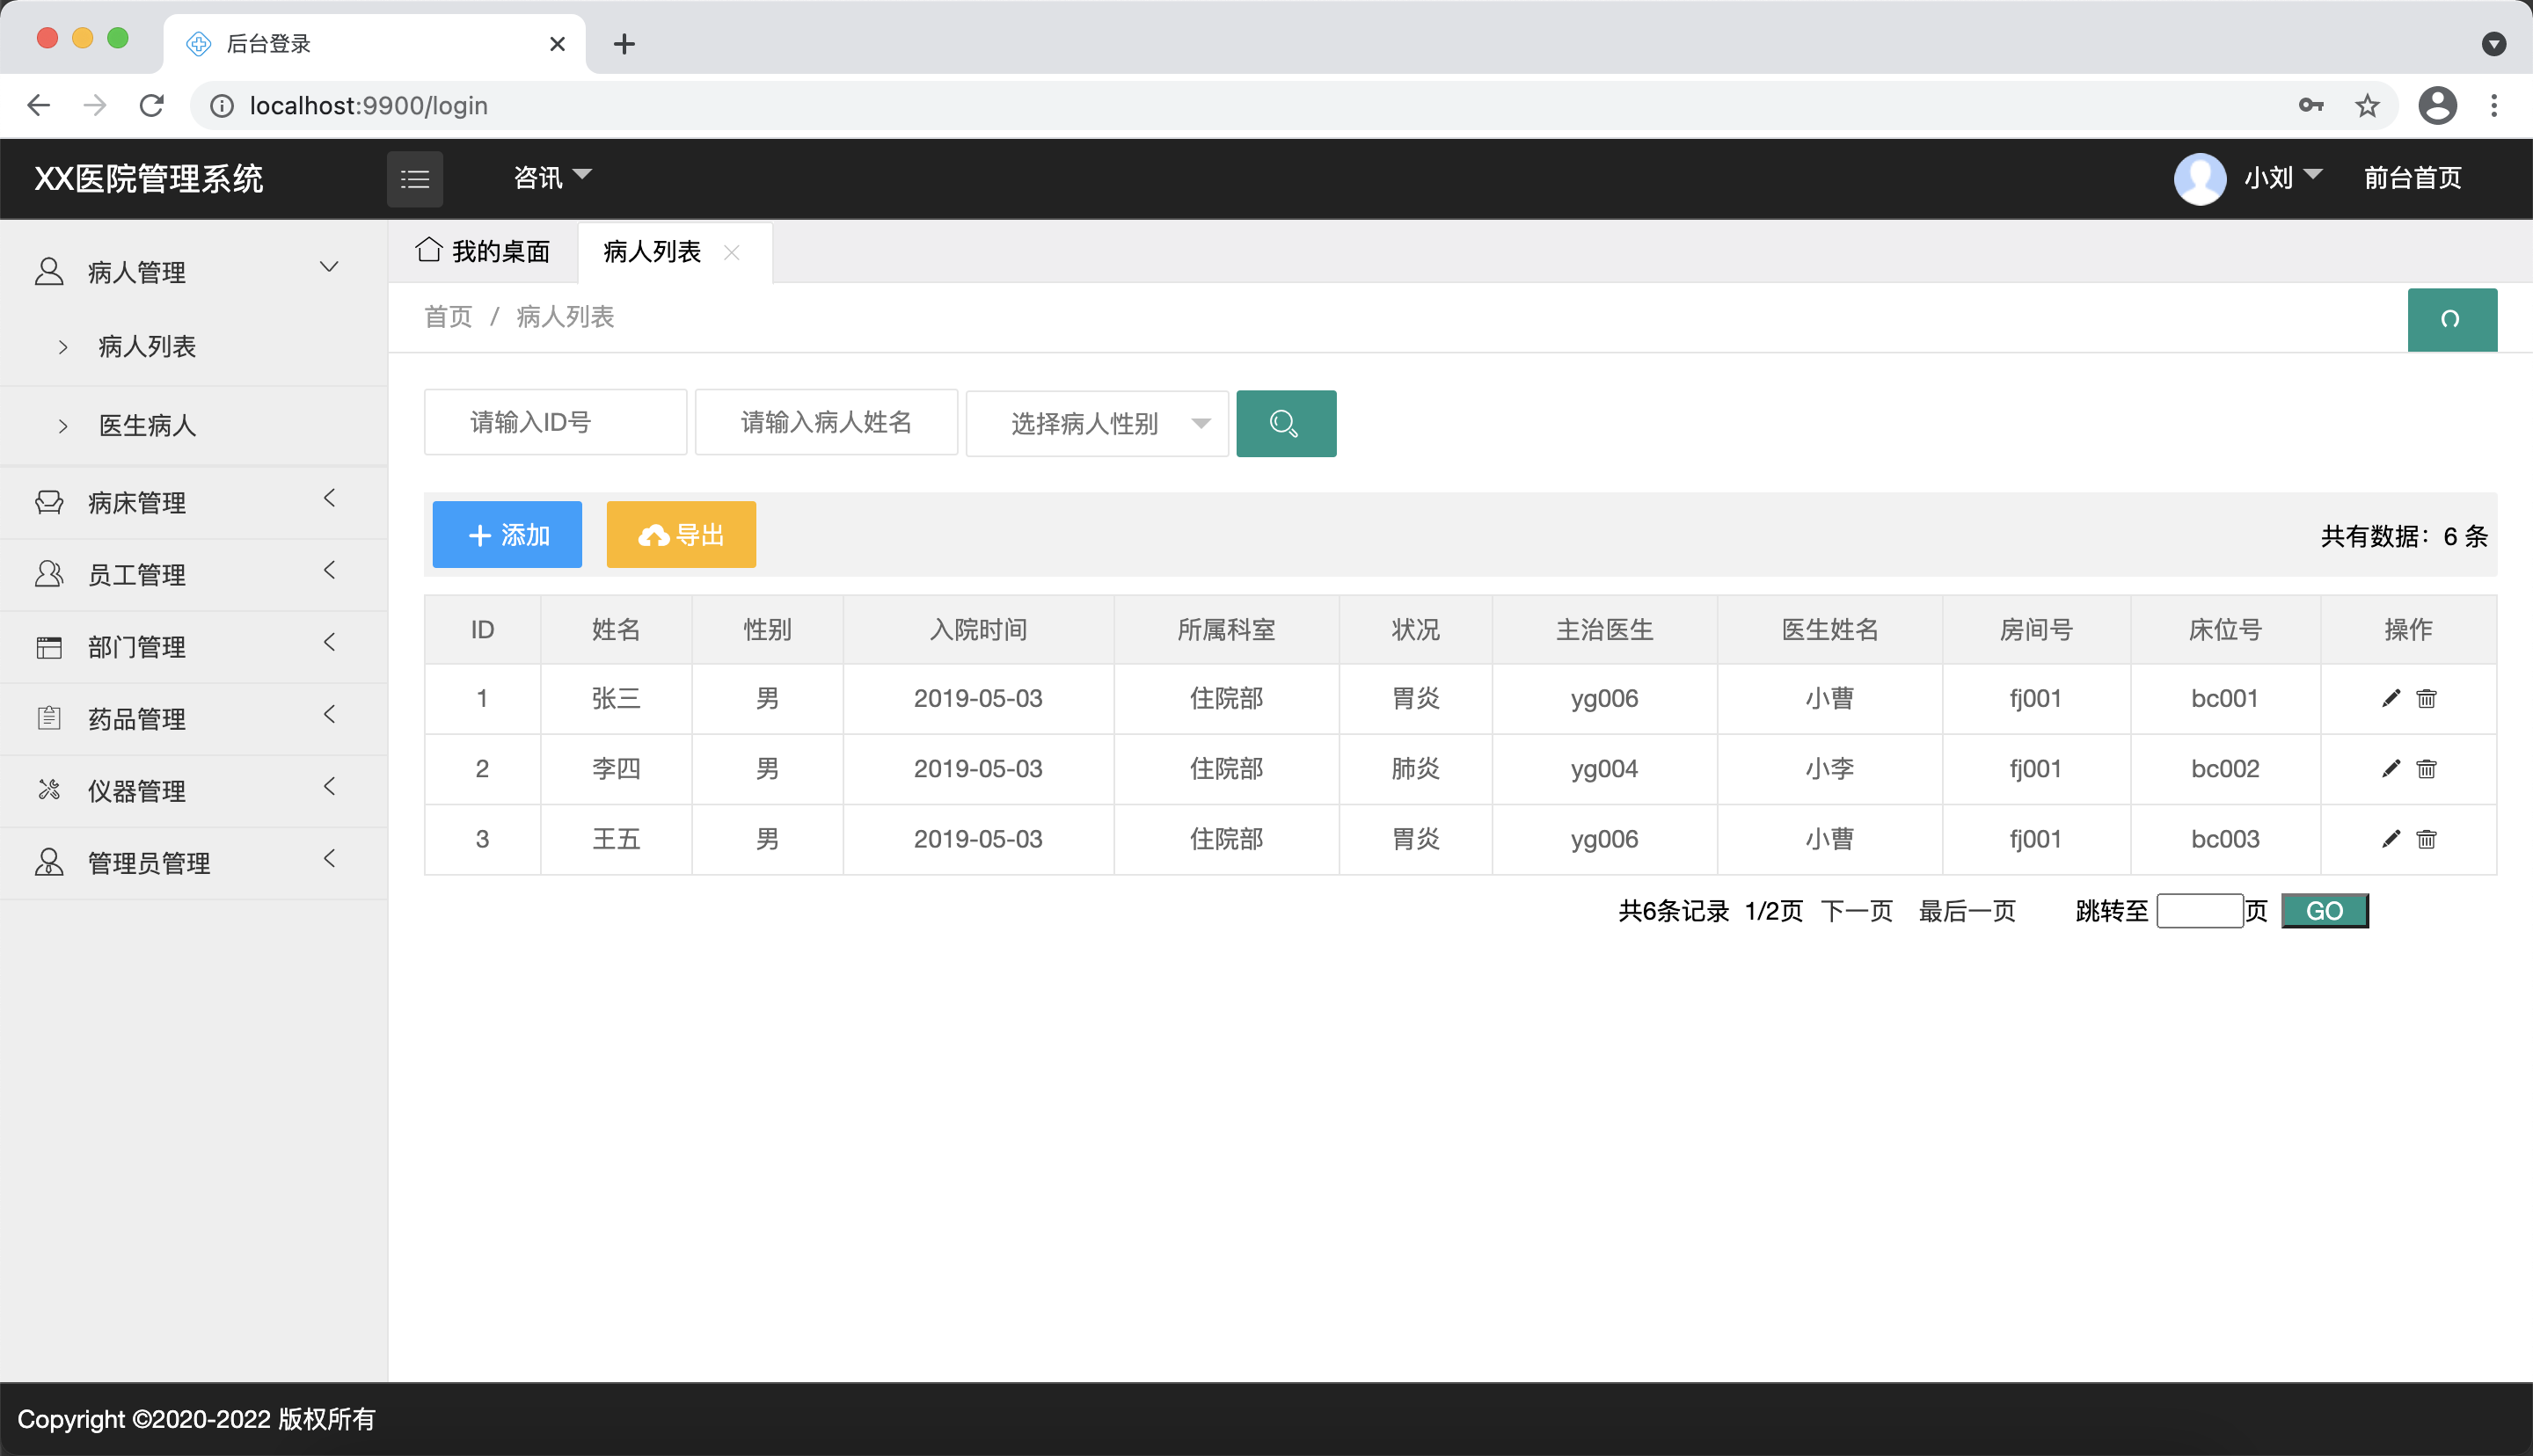Image resolution: width=2533 pixels, height=1456 pixels.
Task: Click the 共有数据：6 条 label
Action: [2403, 536]
